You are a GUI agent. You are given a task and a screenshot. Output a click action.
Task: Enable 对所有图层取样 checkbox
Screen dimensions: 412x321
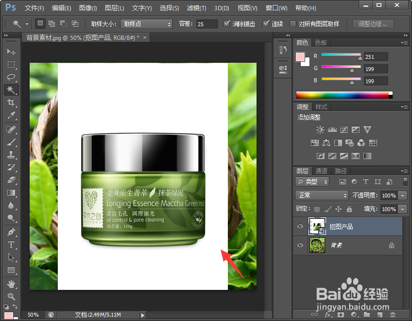(292, 24)
